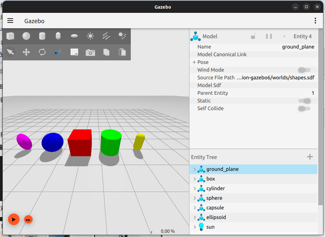Select the translate move tool
This screenshot has width=325, height=237.
click(26, 52)
